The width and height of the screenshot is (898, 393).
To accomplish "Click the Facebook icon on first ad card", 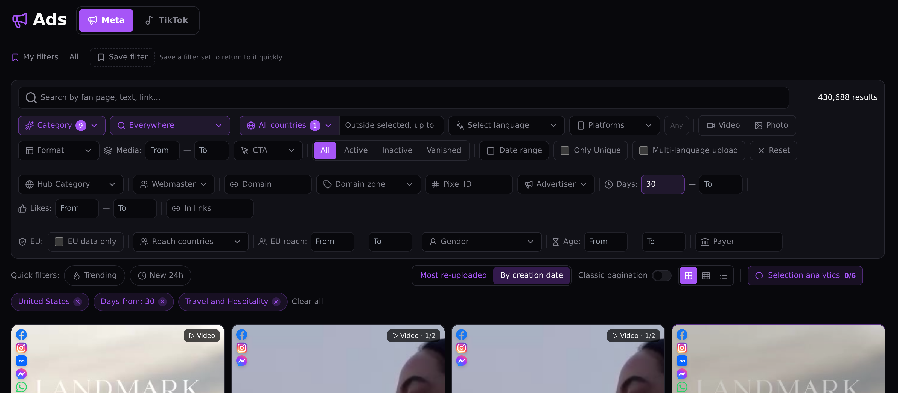I will [x=21, y=335].
